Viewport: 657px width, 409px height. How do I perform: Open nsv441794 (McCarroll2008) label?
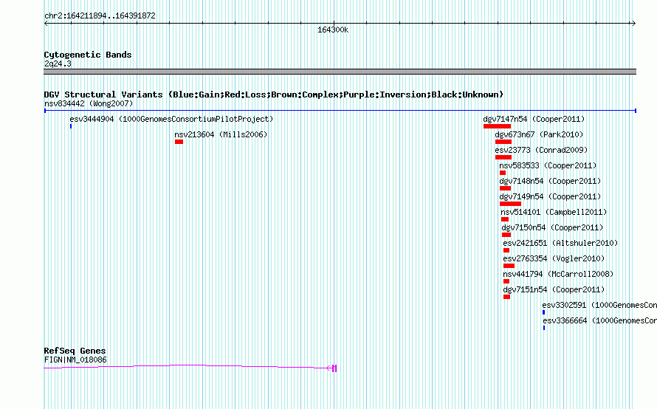click(x=558, y=274)
